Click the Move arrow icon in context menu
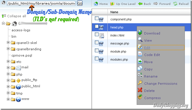 click(x=140, y=61)
